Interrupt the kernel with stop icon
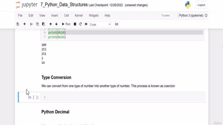Viewport: 223px width, 125px height. (x=75, y=24)
